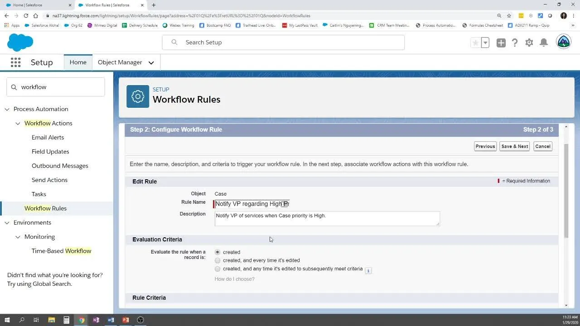Select 'created, and every time it's edited'
The image size is (580, 326).
[217, 260]
